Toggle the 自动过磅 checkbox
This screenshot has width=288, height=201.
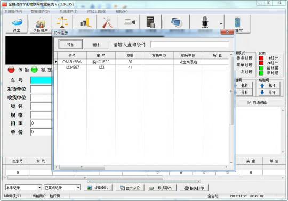coord(249,102)
